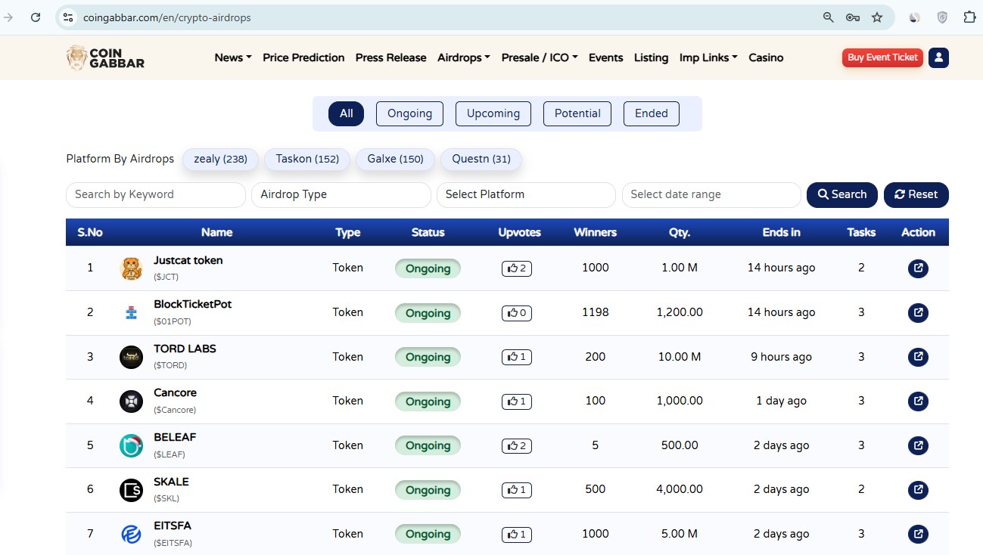Open Price Prediction menu item
983x555 pixels.
[303, 57]
